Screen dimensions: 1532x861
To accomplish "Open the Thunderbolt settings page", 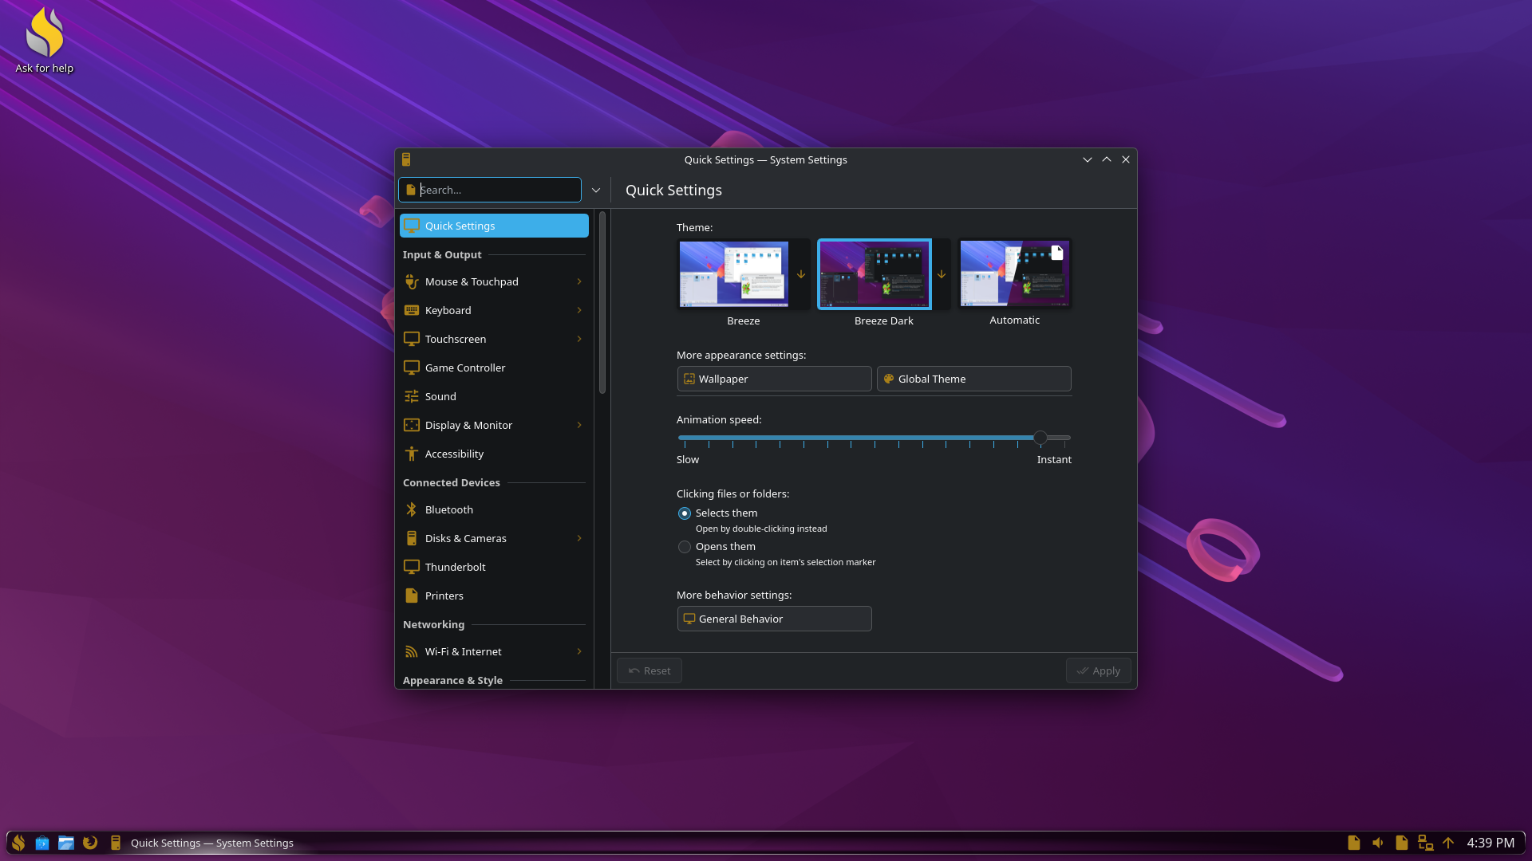I will click(x=494, y=567).
